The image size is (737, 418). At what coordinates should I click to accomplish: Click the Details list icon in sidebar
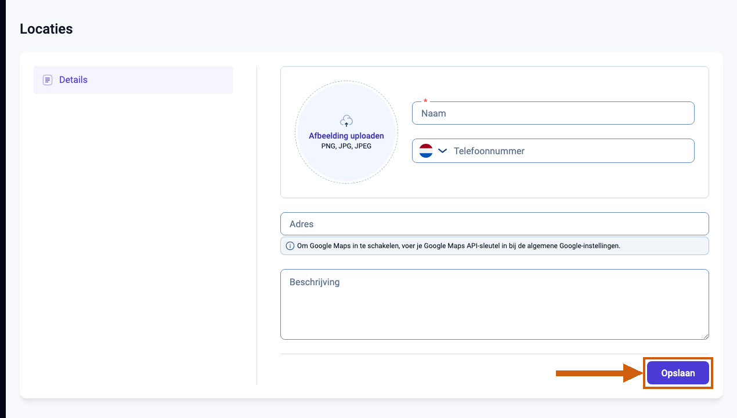pos(48,80)
